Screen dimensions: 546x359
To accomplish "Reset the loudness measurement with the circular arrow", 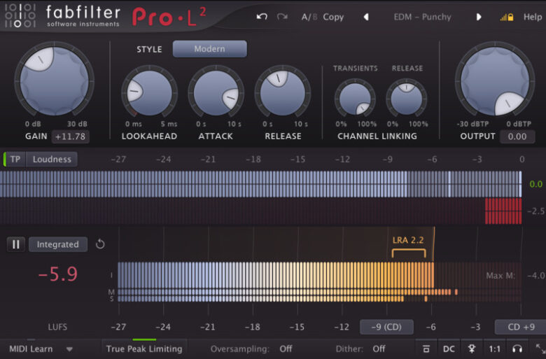I will click(100, 244).
